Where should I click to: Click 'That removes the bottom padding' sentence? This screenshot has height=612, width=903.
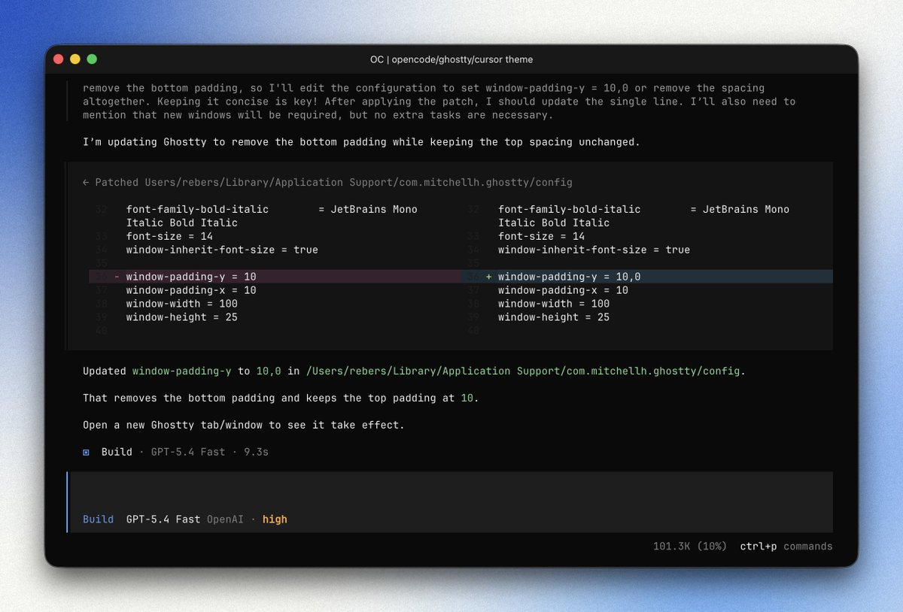(281, 398)
